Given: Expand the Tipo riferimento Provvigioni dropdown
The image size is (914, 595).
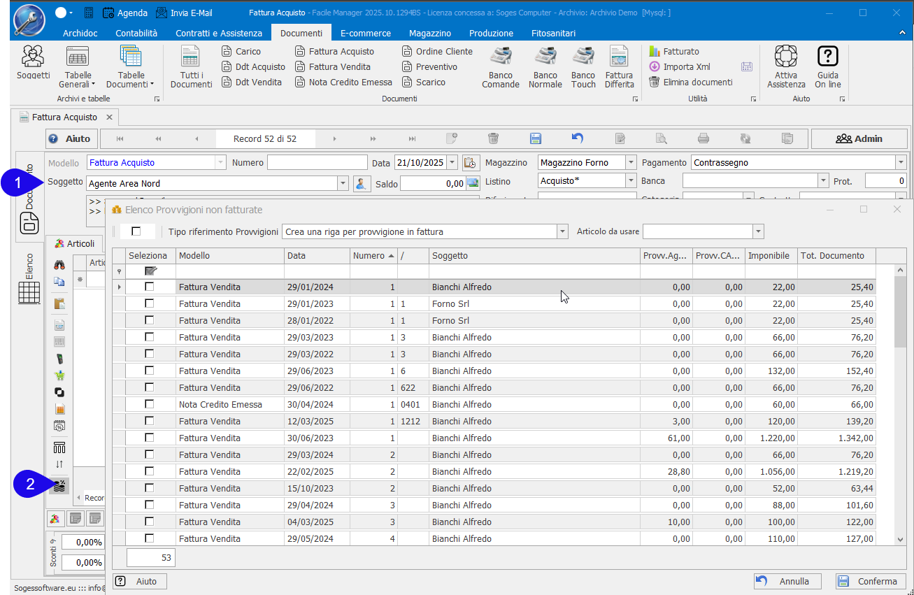Looking at the screenshot, I should (562, 231).
